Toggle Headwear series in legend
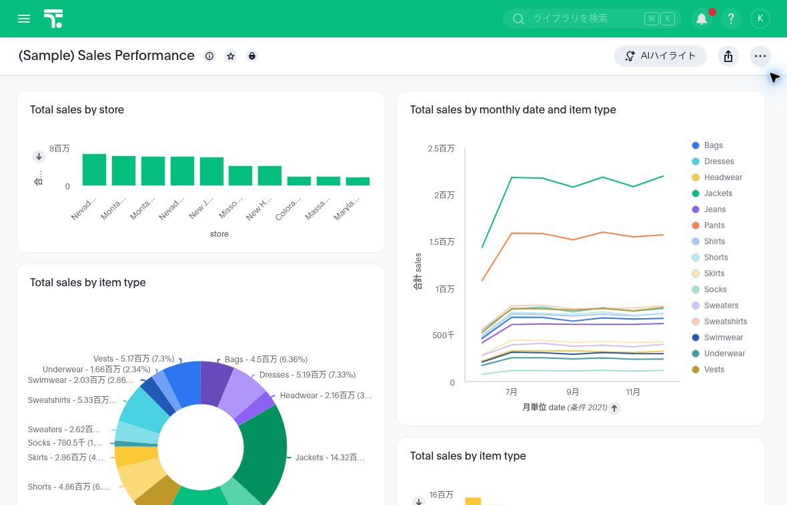The image size is (787, 505). [x=717, y=177]
